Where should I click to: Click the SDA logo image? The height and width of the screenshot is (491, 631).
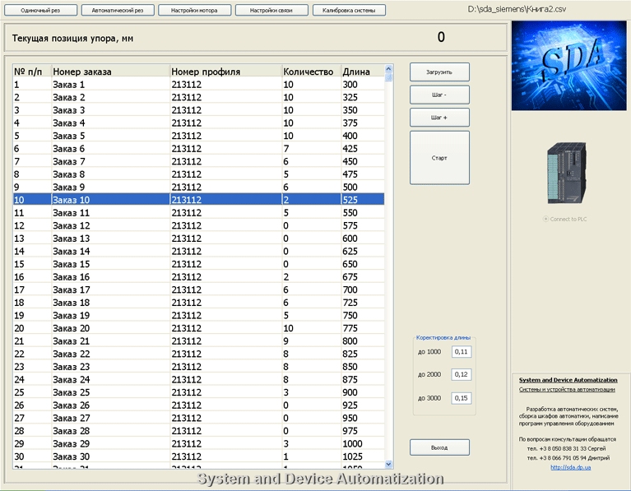pos(568,66)
